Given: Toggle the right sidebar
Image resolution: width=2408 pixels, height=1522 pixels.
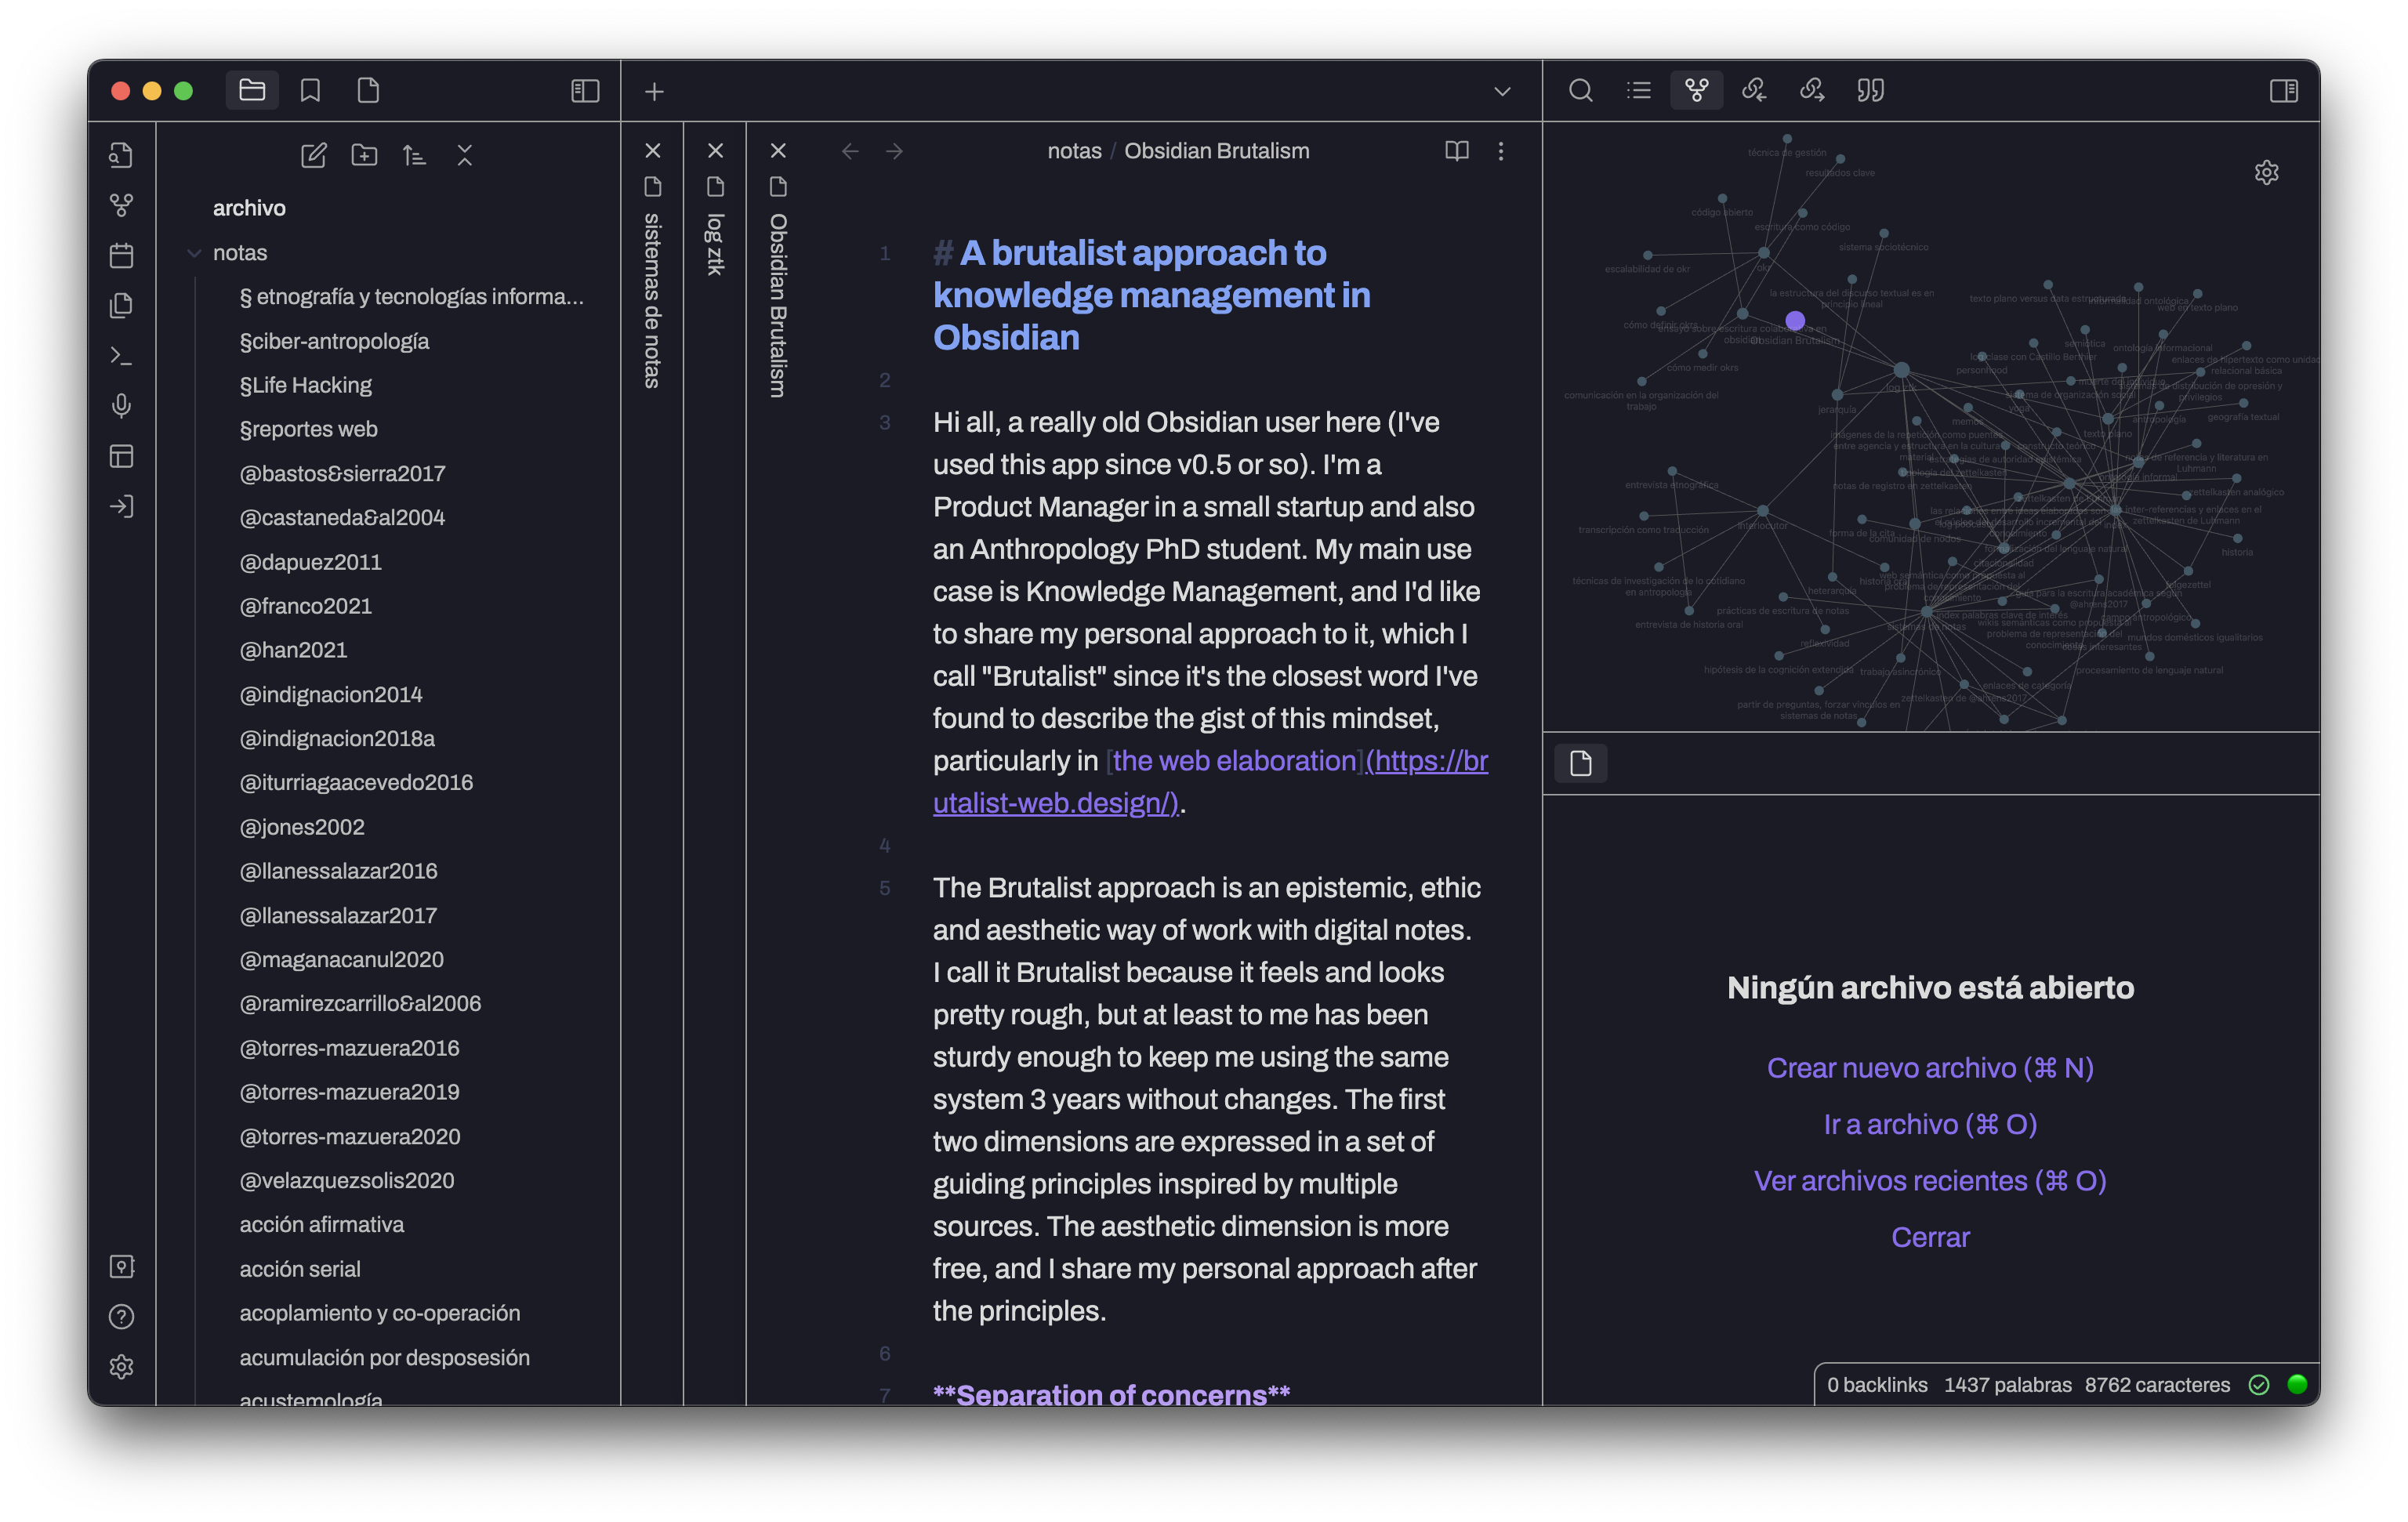Looking at the screenshot, I should pyautogui.click(x=2283, y=91).
